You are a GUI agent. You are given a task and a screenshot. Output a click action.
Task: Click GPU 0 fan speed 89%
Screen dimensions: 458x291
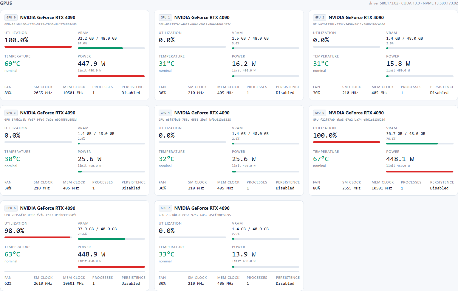coord(8,93)
